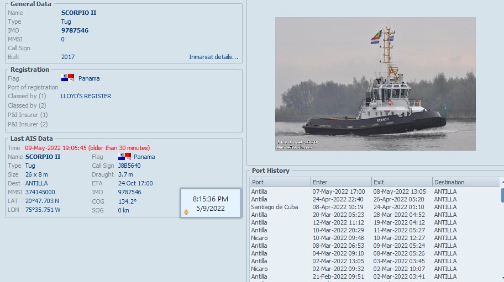The height and width of the screenshot is (282, 504).
Task: Click exit time 08-May-2022 13:05
Action: pos(399,191)
